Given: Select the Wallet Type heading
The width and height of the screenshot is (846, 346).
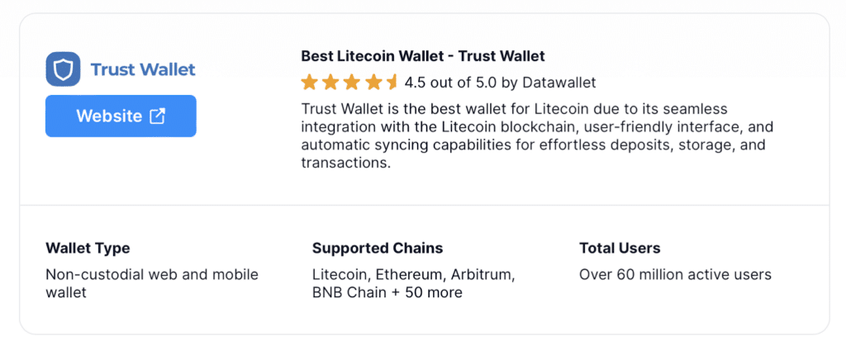Looking at the screenshot, I should [x=88, y=249].
